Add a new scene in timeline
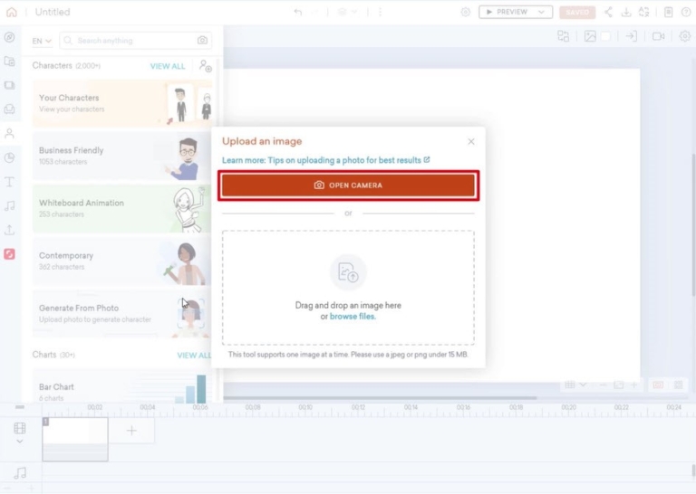Image resolution: width=696 pixels, height=494 pixels. click(131, 431)
